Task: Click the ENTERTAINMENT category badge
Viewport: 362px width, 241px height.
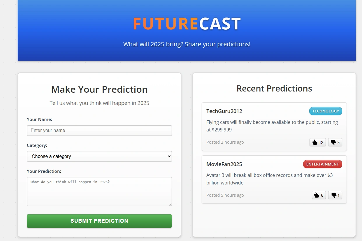Action: (322, 164)
